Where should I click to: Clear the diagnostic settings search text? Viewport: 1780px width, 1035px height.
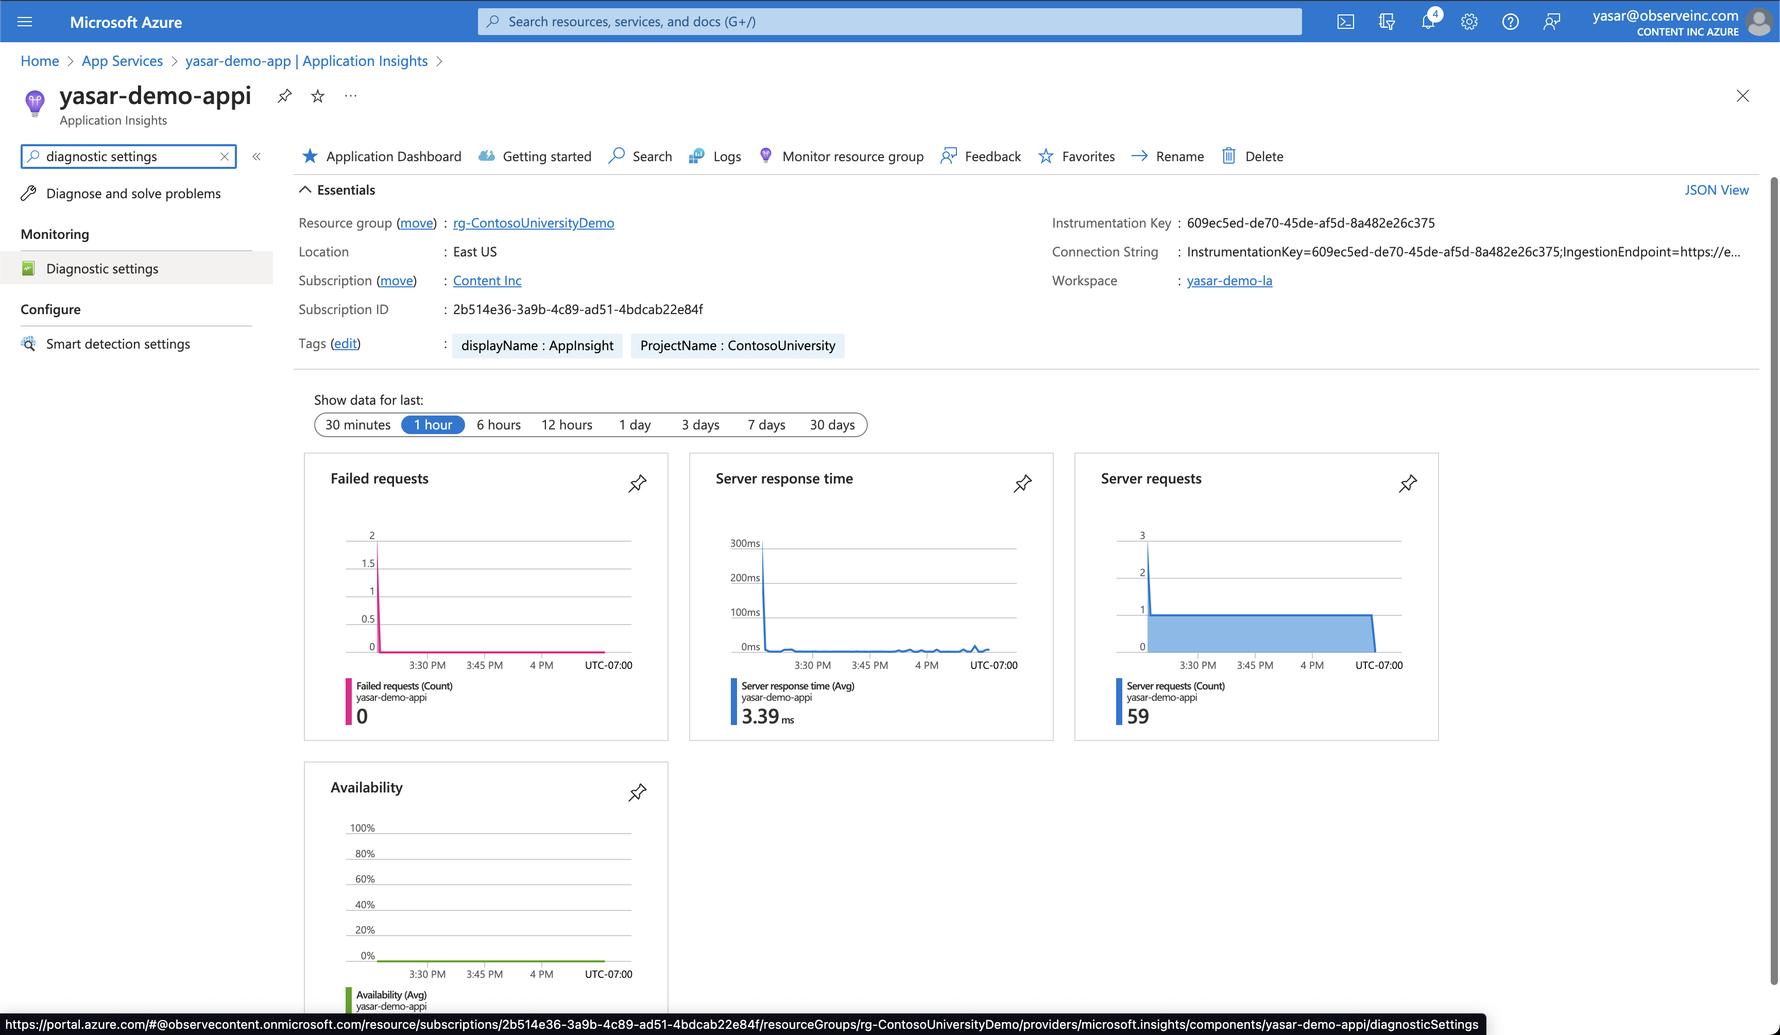[x=225, y=157]
